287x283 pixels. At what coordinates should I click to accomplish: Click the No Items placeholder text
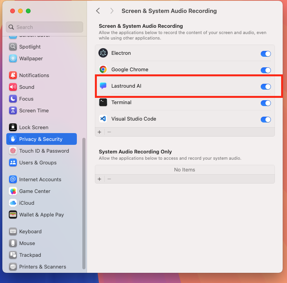click(x=185, y=170)
